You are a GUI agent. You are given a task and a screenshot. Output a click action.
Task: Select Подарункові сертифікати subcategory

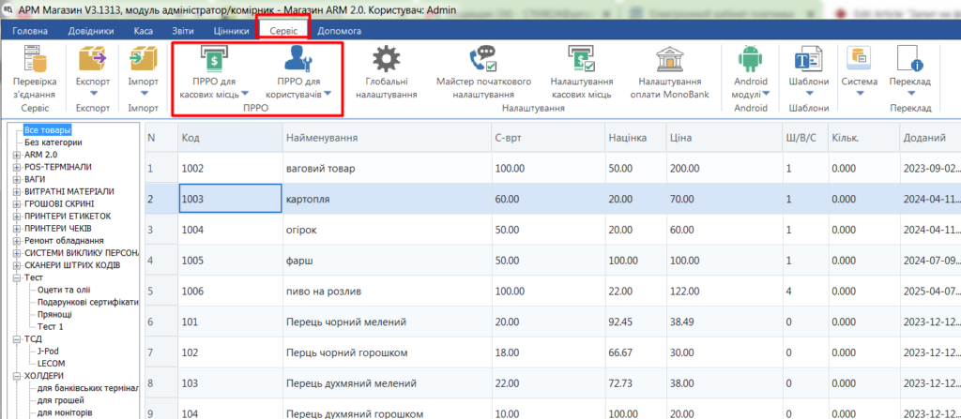point(87,302)
